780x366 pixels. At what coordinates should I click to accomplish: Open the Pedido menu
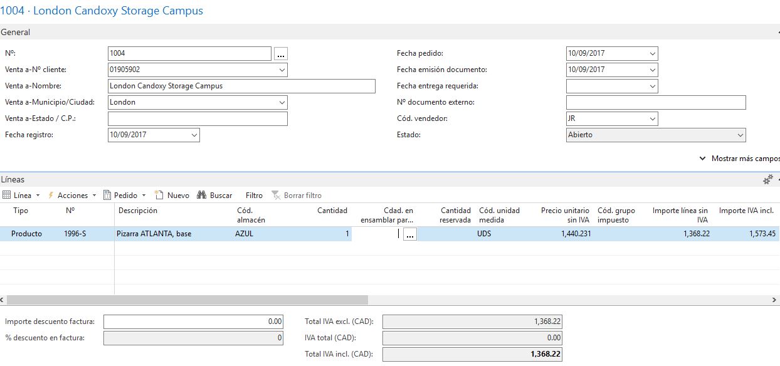coord(123,195)
